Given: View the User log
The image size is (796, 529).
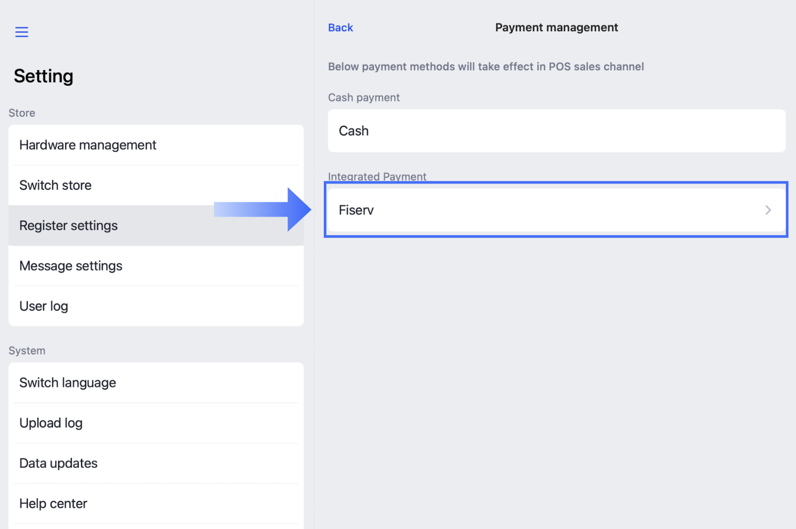Looking at the screenshot, I should (44, 306).
